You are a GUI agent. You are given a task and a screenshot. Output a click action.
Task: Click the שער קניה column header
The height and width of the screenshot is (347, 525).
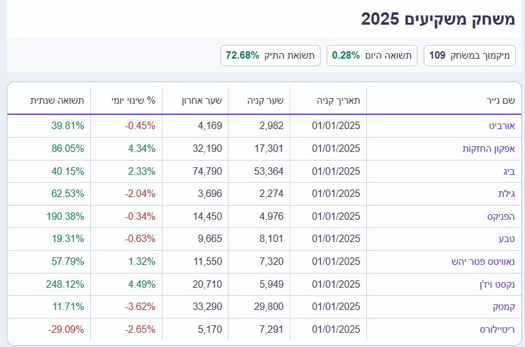[x=265, y=101]
